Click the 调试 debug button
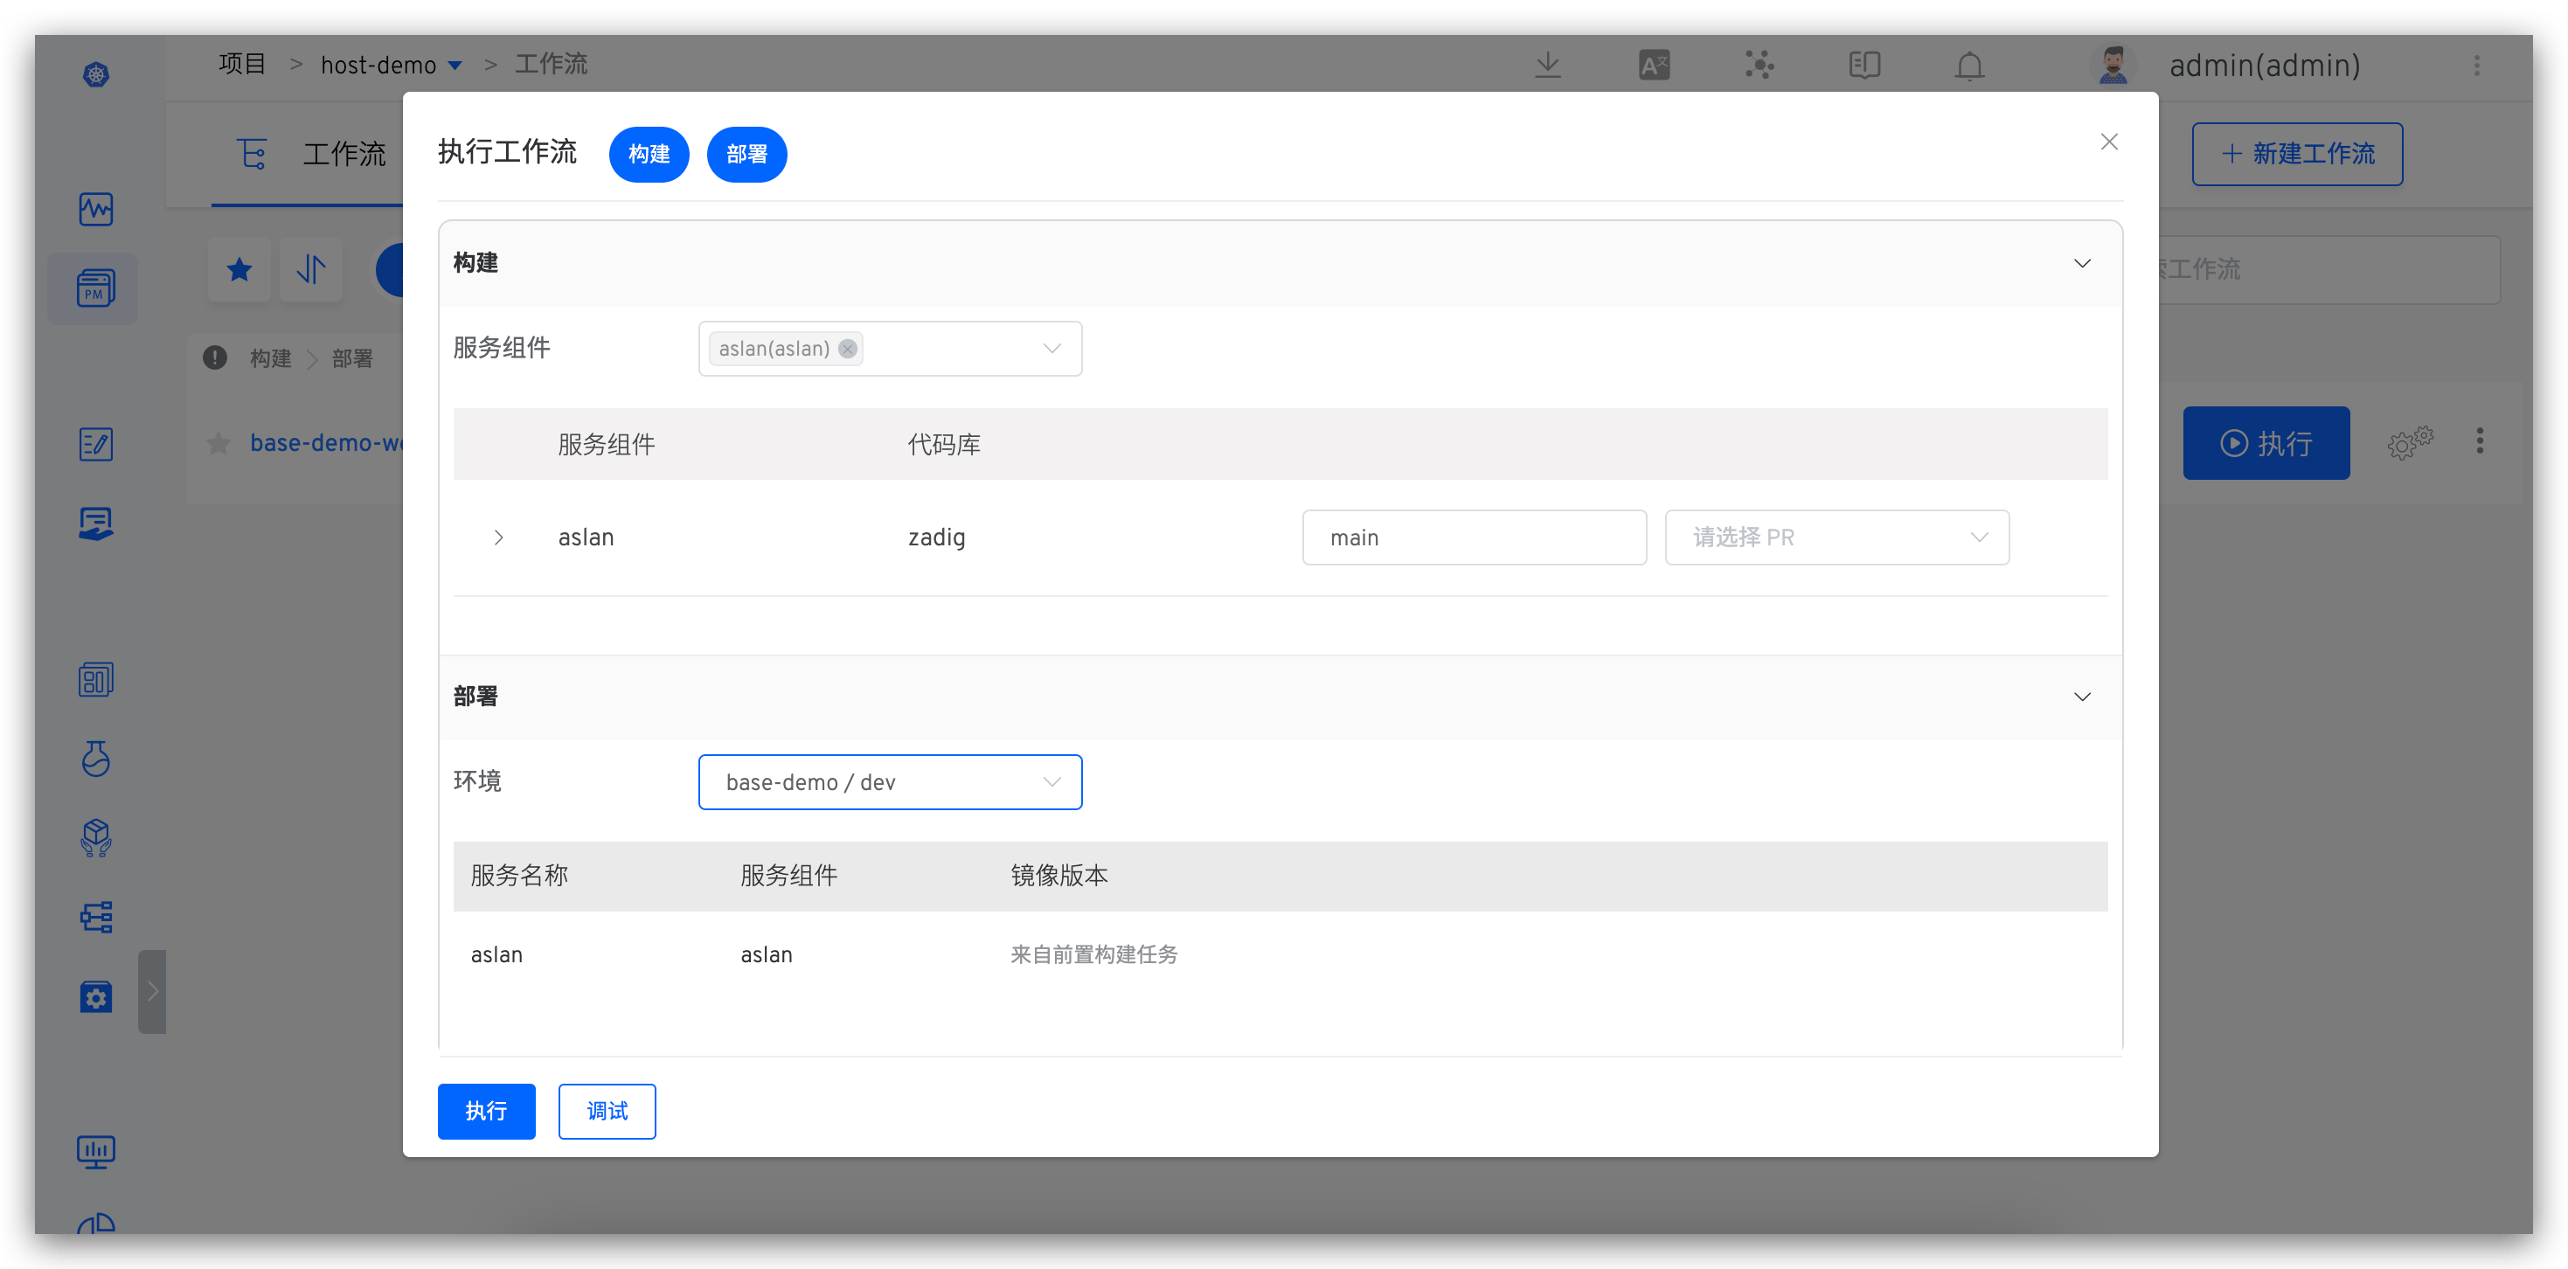The image size is (2568, 1269). click(x=606, y=1111)
